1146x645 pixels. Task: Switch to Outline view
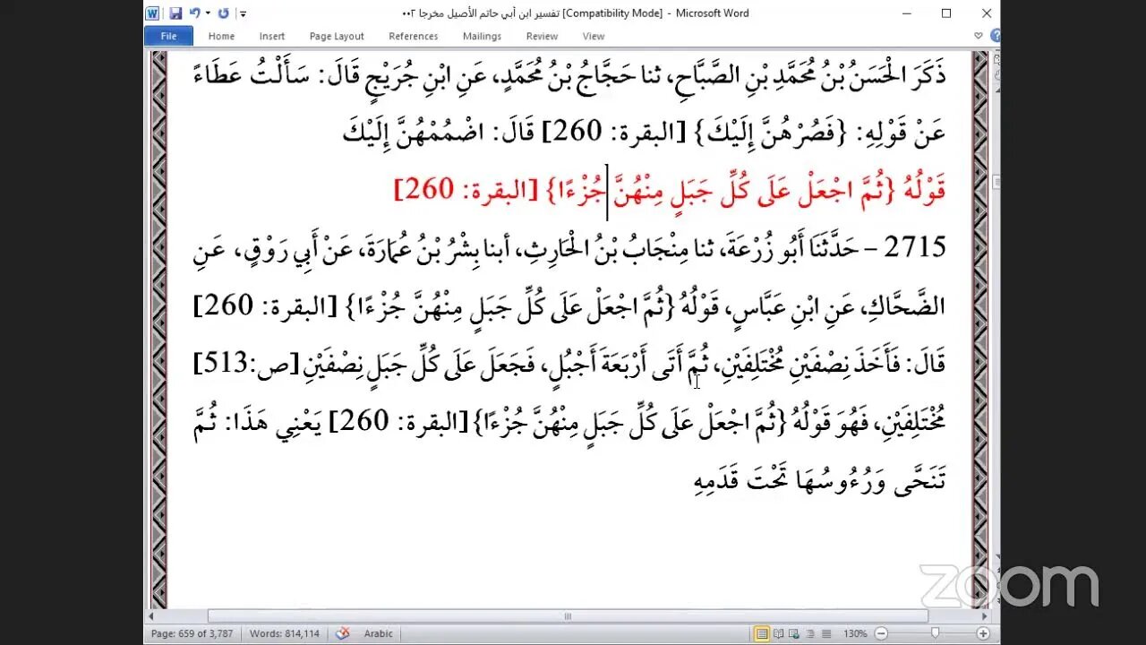click(x=811, y=633)
